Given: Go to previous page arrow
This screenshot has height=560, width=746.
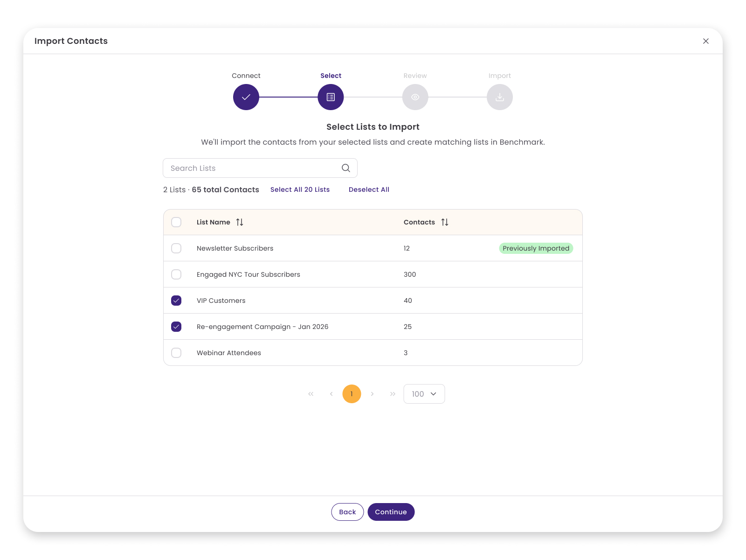Looking at the screenshot, I should click(x=332, y=394).
